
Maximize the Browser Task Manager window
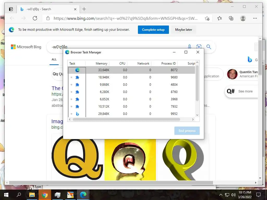186,52
